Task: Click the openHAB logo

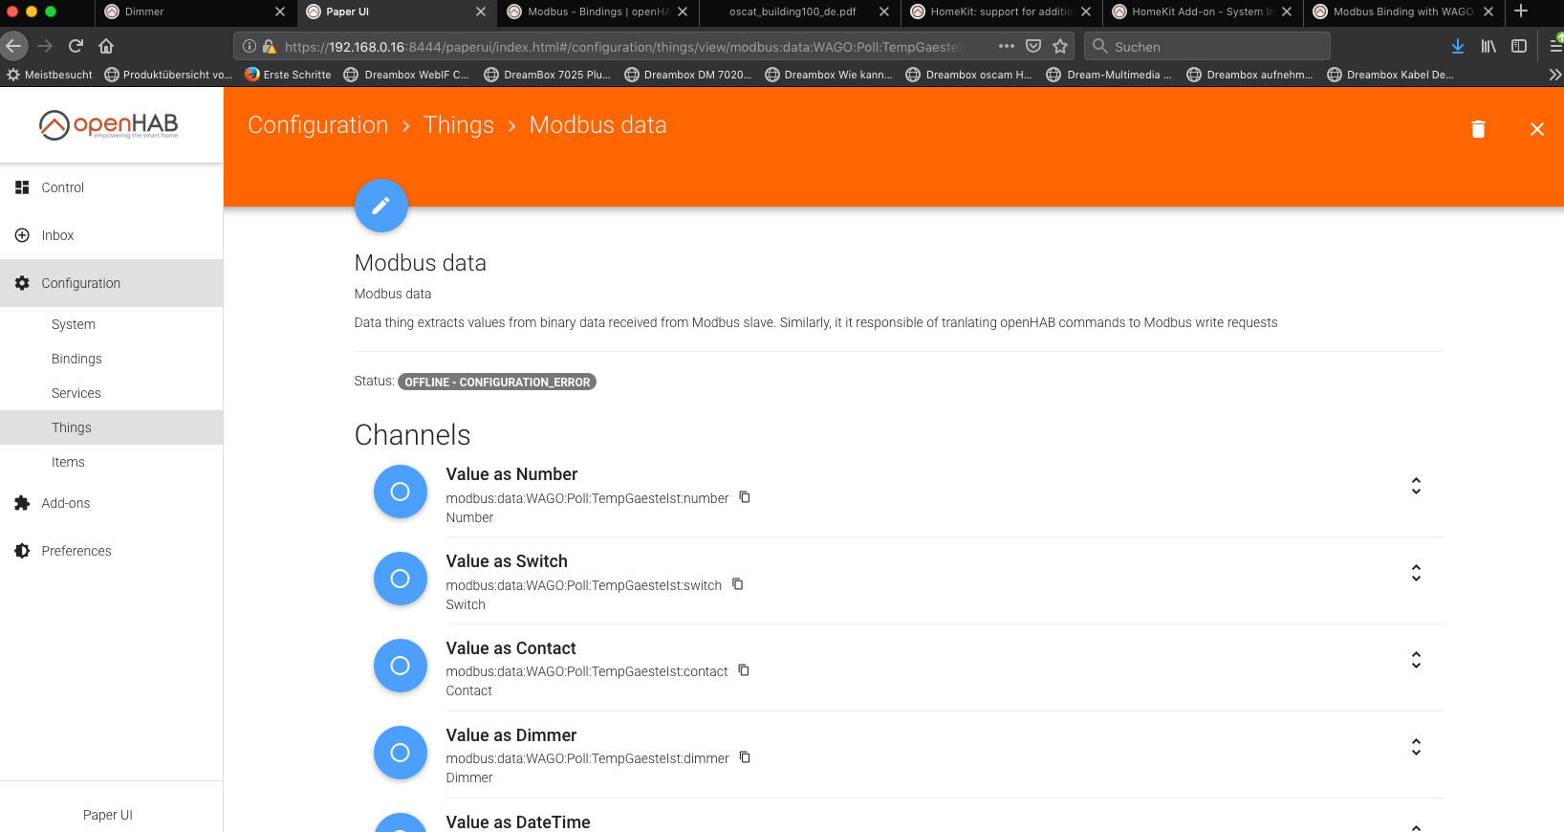Action: (109, 125)
